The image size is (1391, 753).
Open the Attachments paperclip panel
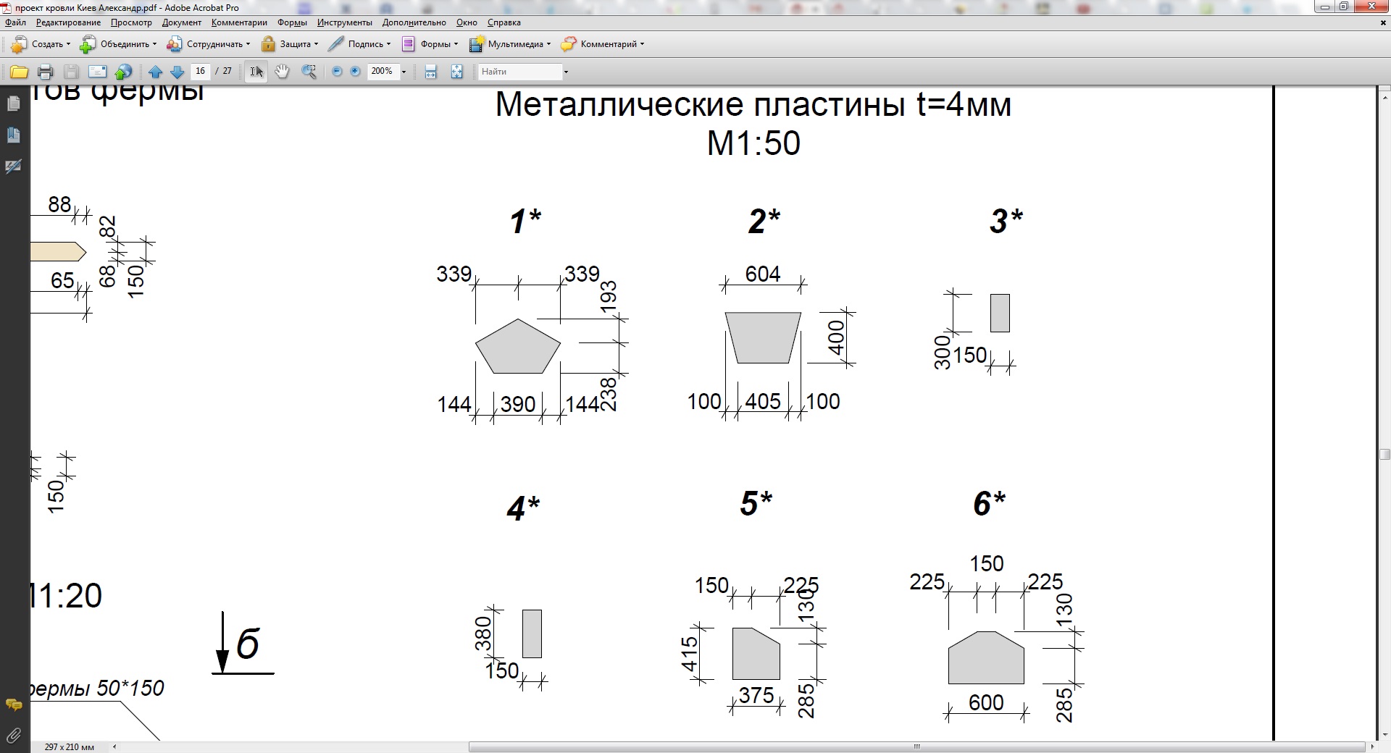pyautogui.click(x=13, y=736)
